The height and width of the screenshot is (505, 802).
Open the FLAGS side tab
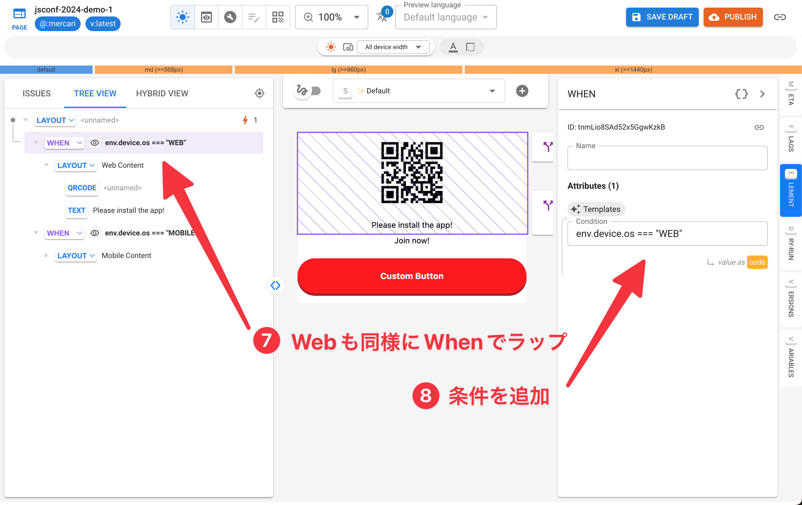(x=791, y=139)
